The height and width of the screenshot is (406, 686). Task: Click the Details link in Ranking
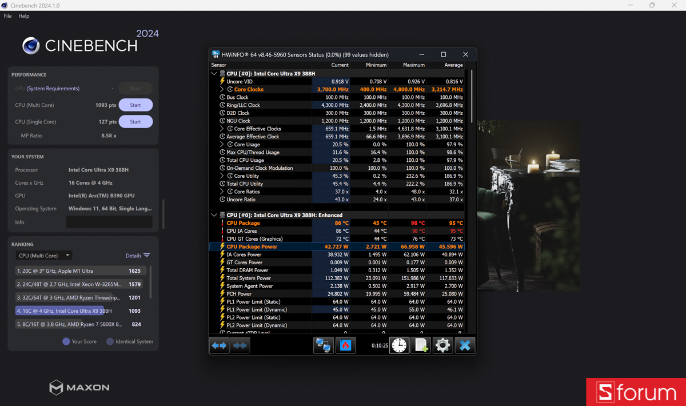tap(133, 256)
